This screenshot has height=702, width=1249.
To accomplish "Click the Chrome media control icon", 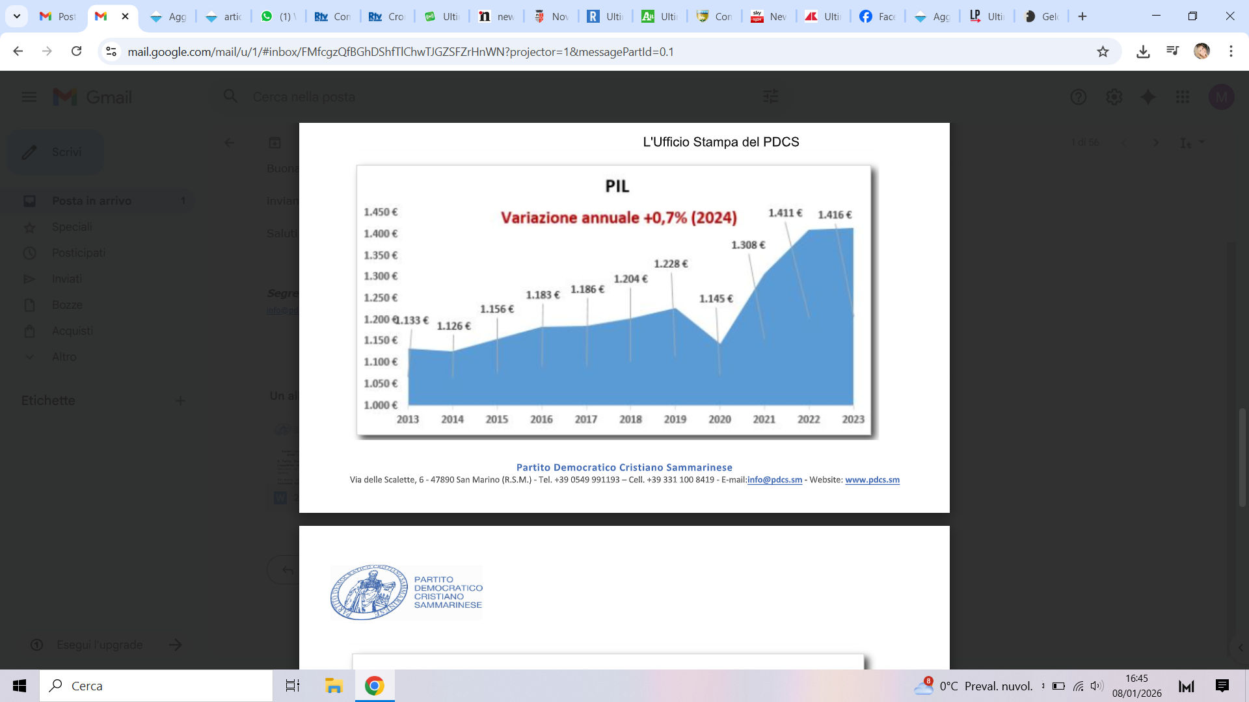I will click(x=1172, y=51).
